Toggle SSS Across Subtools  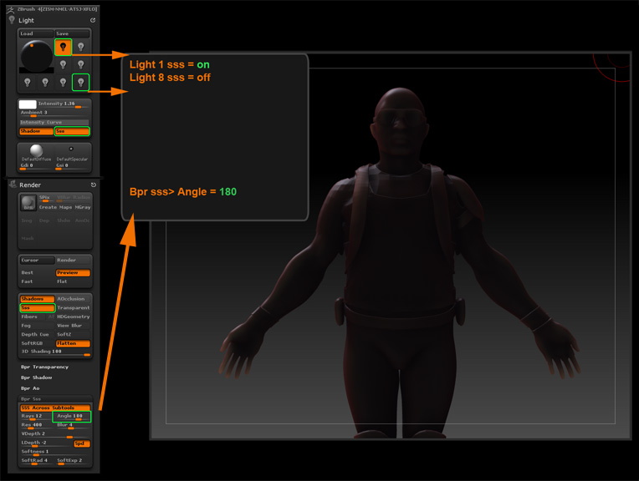[55, 408]
